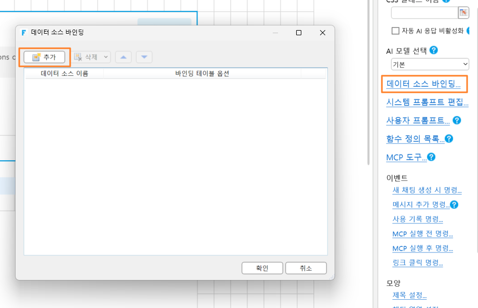This screenshot has width=478, height=308.
Task: Maximize the 데이터 소스 바인딩 dialog
Action: (299, 33)
